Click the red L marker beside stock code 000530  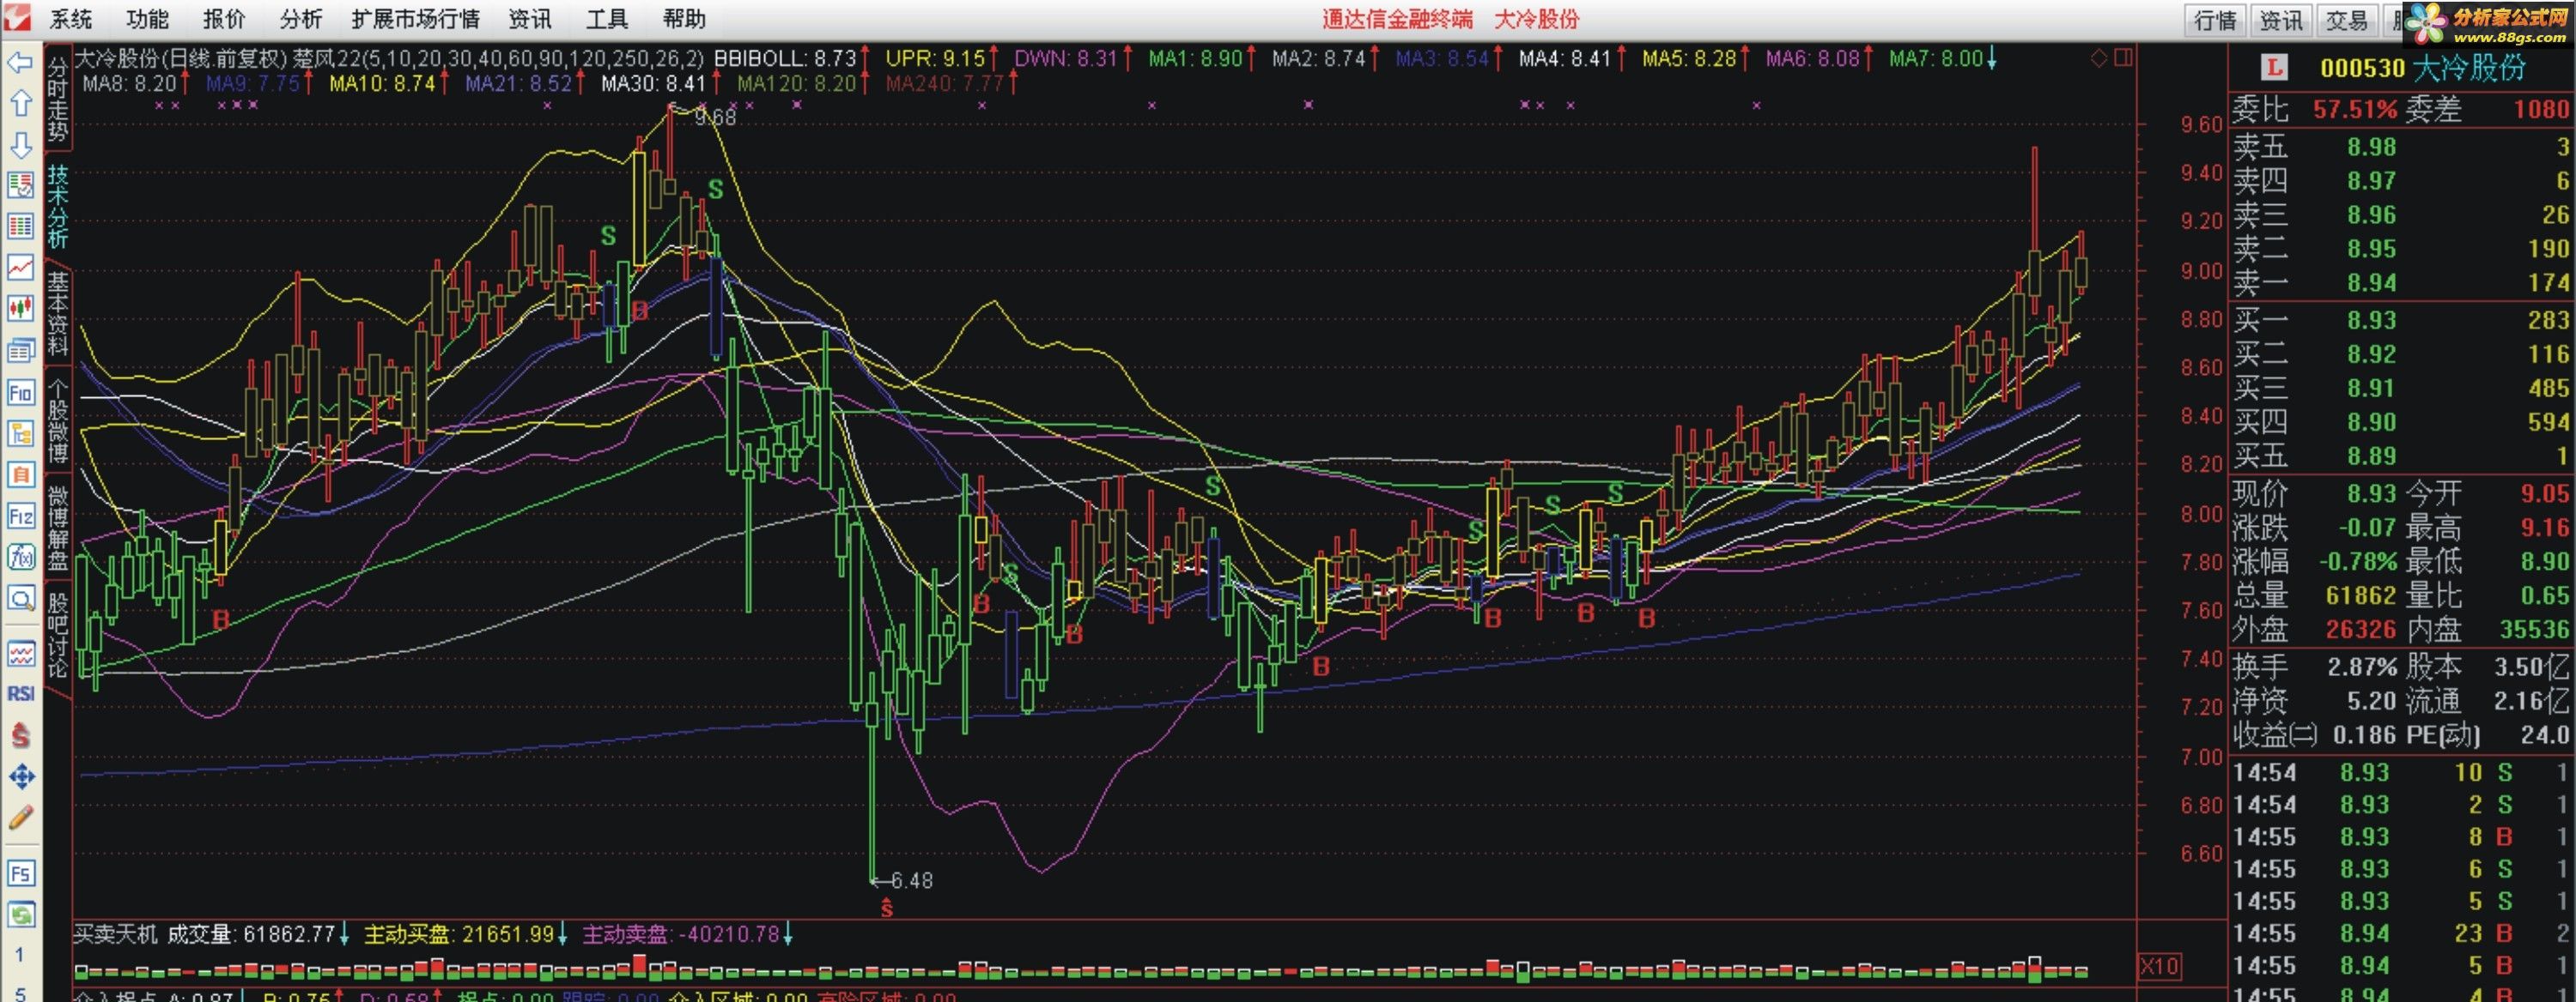2275,67
